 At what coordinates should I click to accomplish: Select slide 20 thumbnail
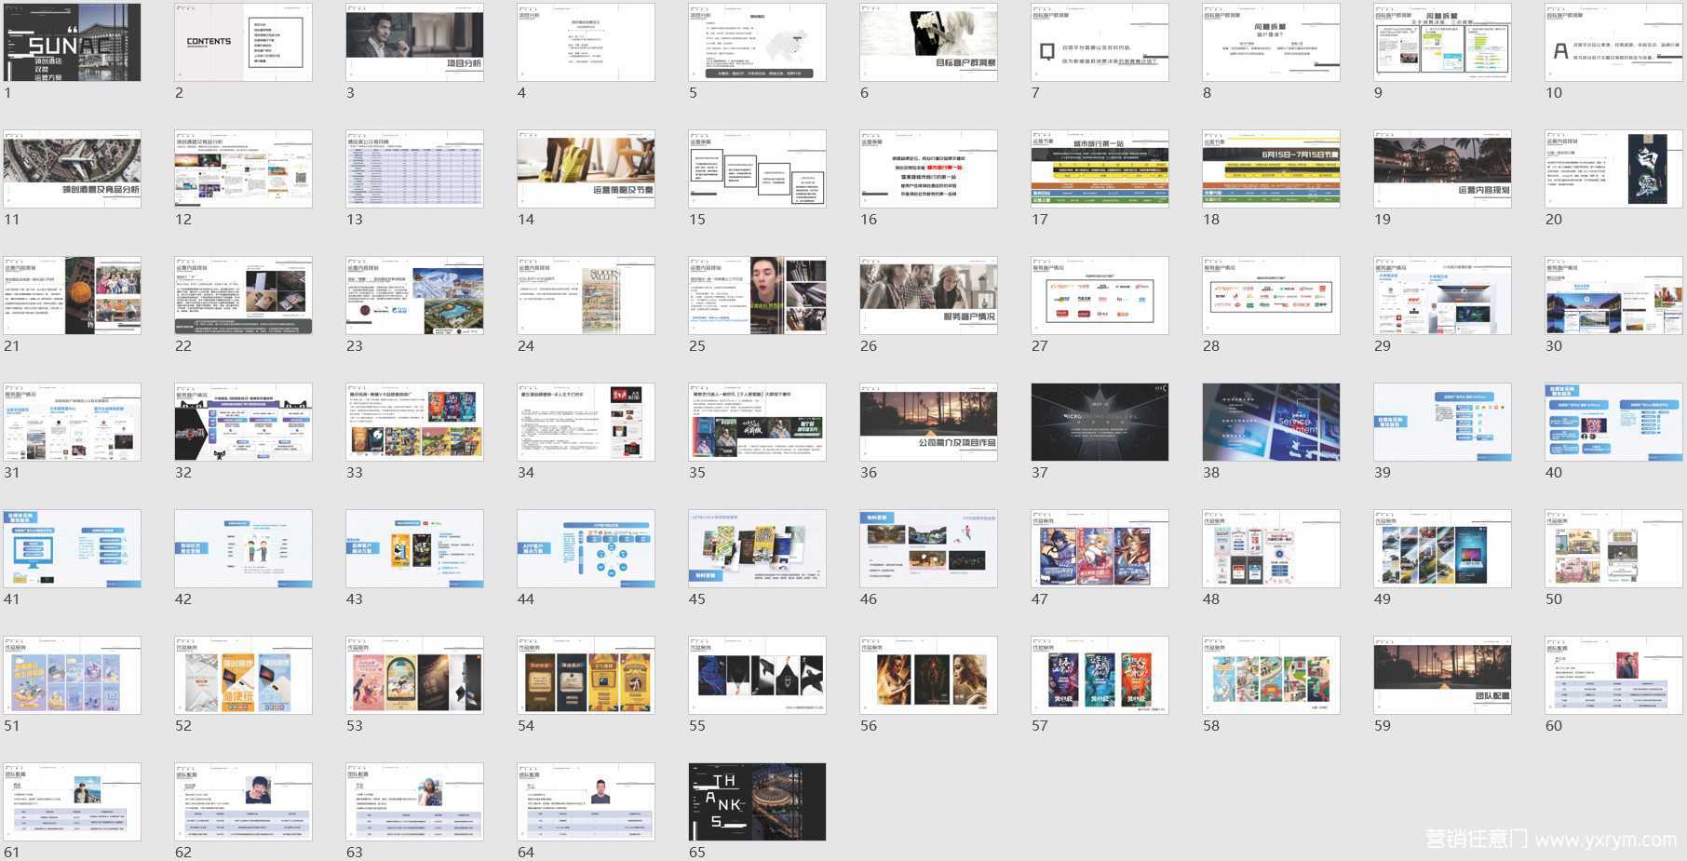[x=1614, y=168]
